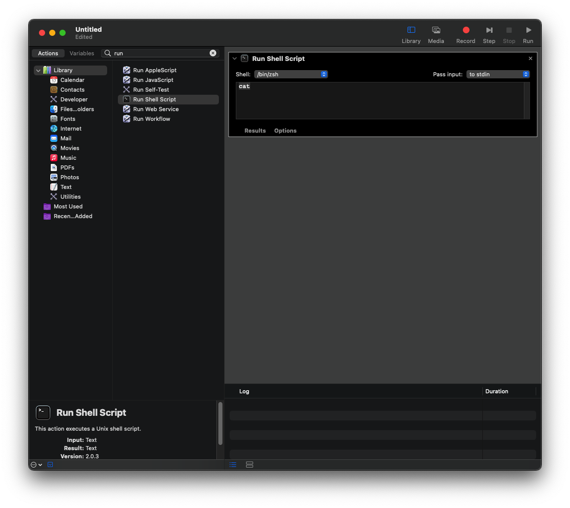The height and width of the screenshot is (508, 570).
Task: Select the Calendar library category
Action: [72, 80]
